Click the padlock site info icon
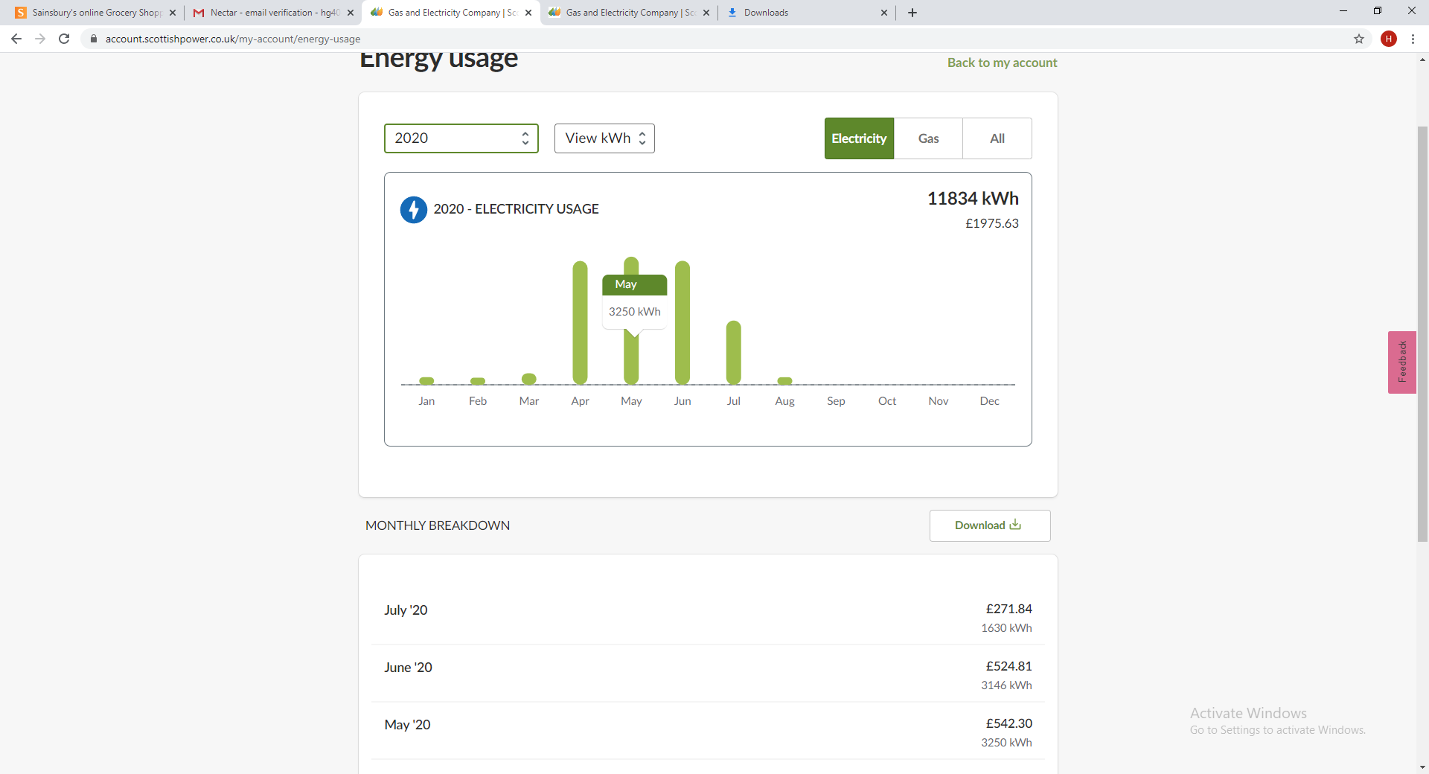The width and height of the screenshot is (1429, 774). pos(94,39)
